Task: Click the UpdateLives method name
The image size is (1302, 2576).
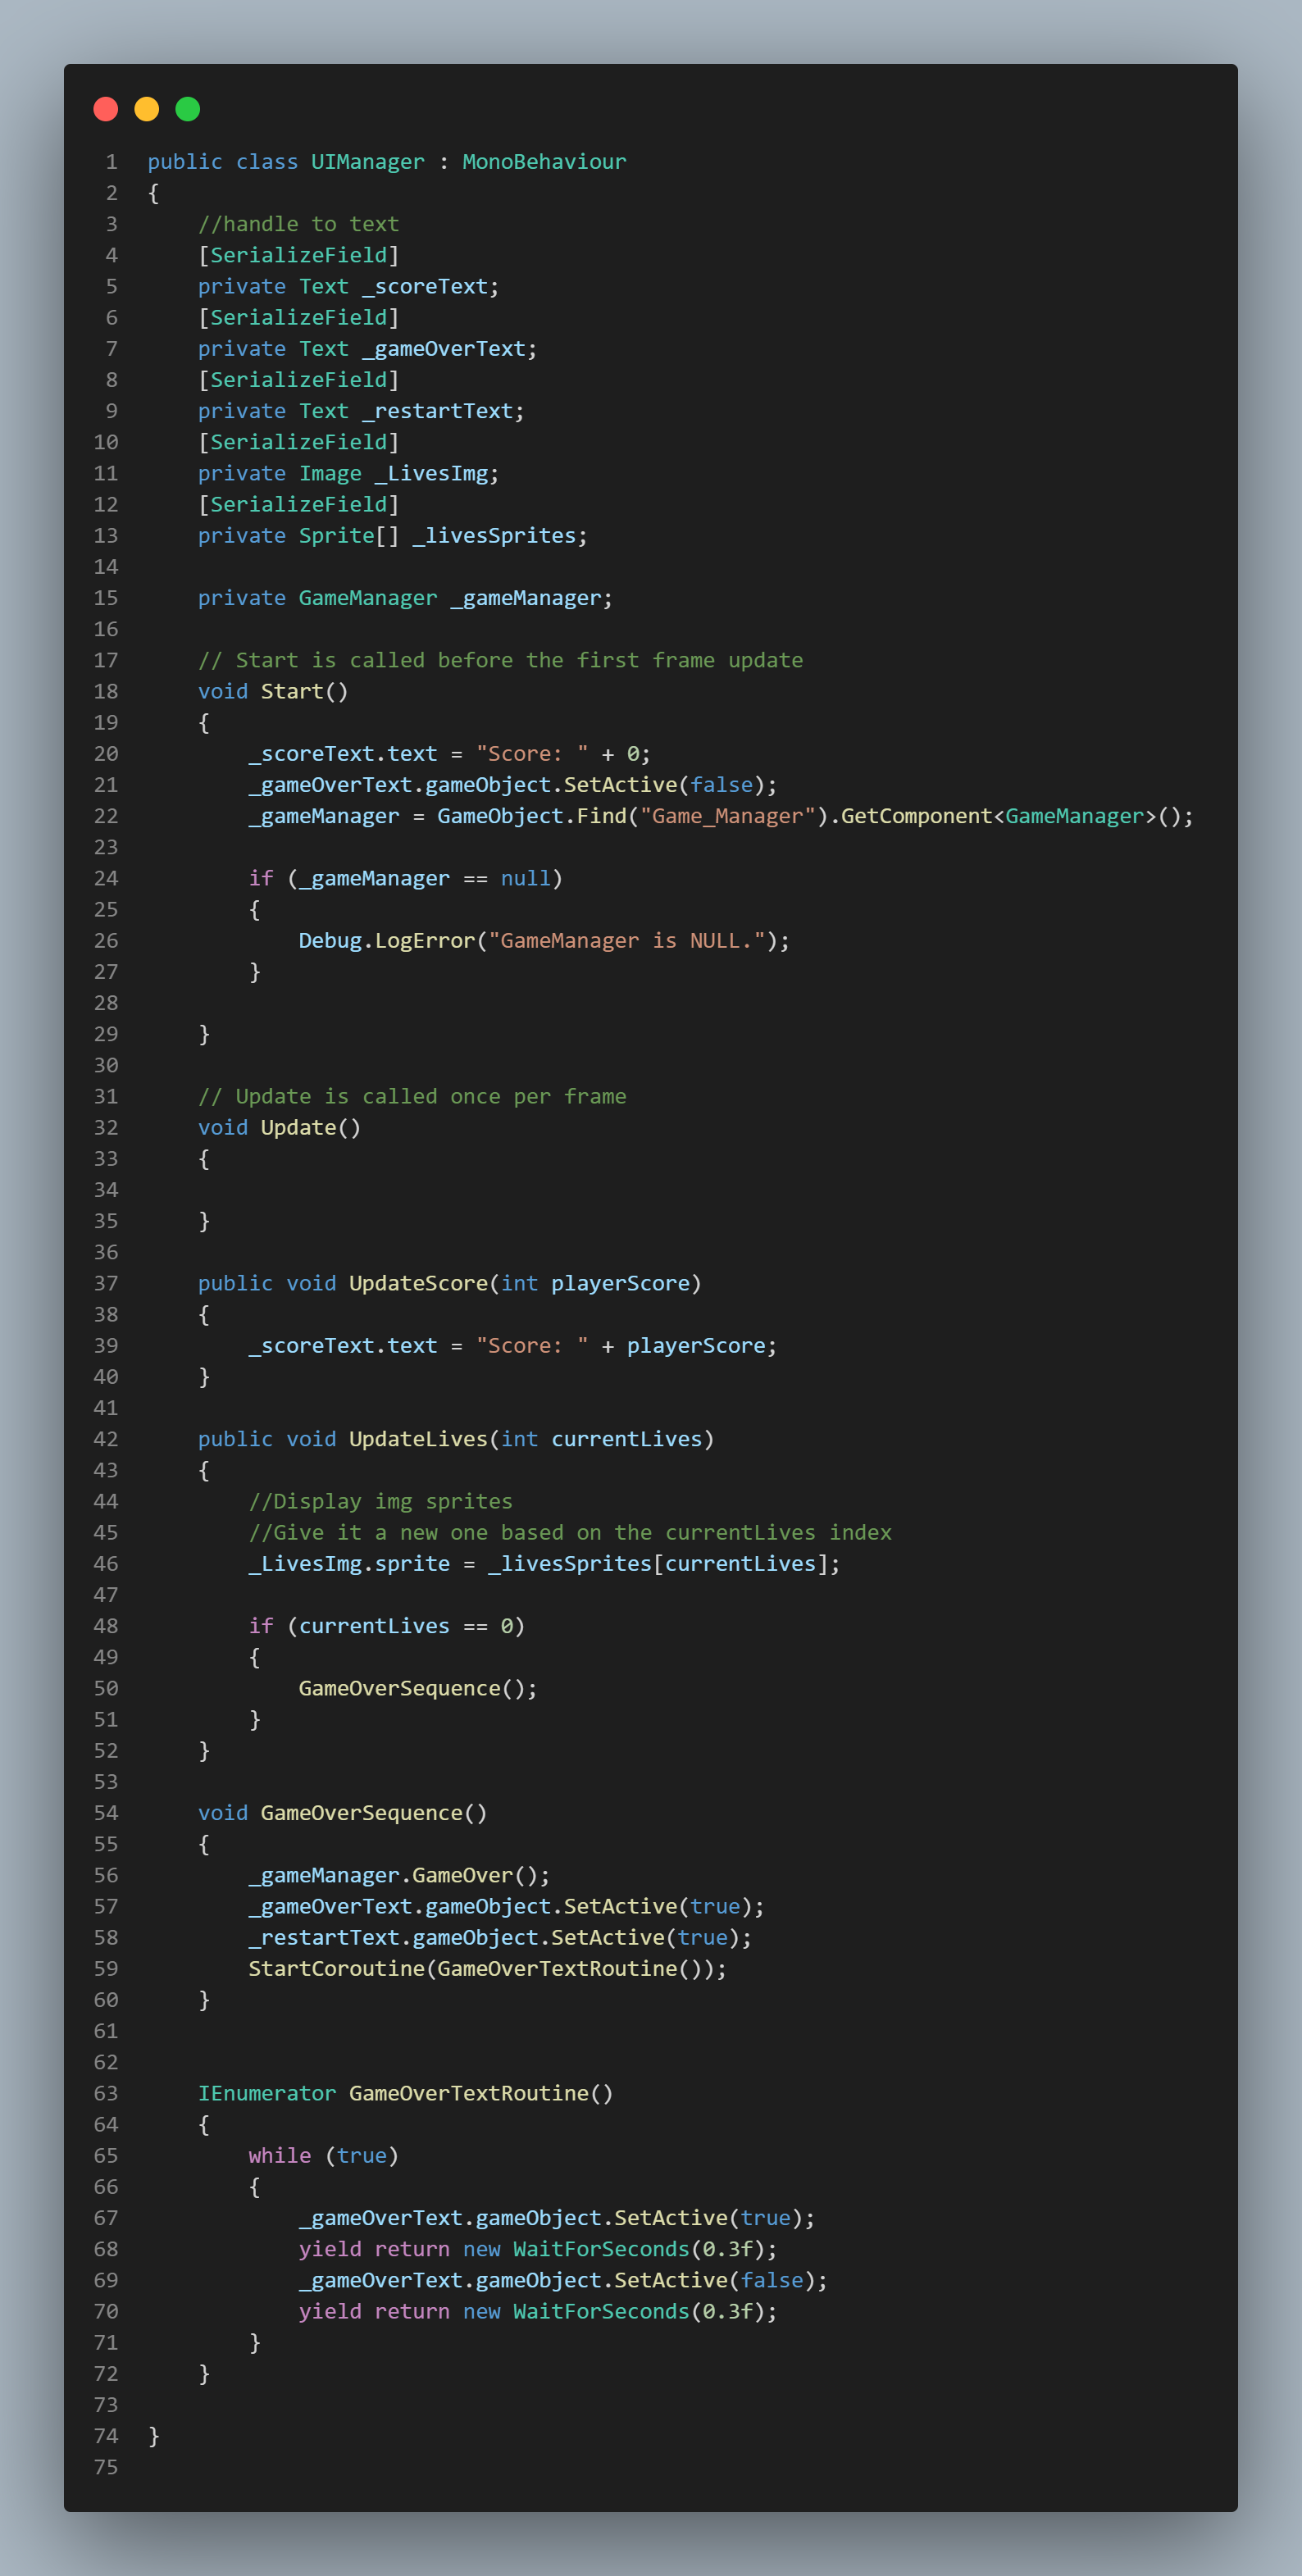Action: (x=418, y=1439)
